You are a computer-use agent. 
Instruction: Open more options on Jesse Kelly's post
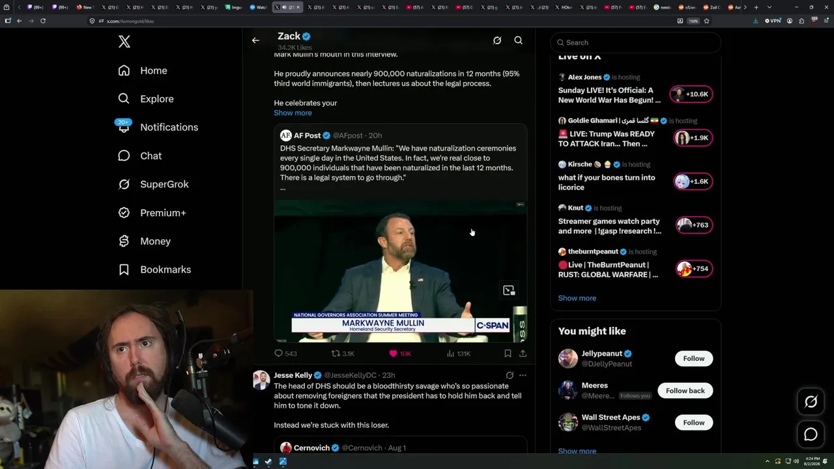523,375
